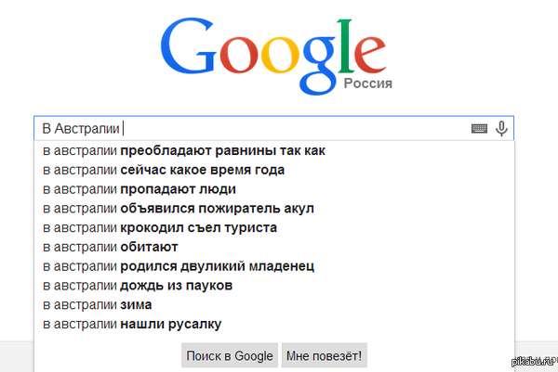Image resolution: width=558 pixels, height=372 pixels.
Task: Click the 'Мне повезёт!' button
Action: (x=325, y=355)
